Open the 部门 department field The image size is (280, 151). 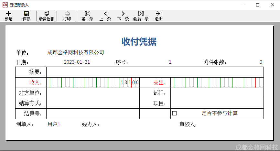coord(217,93)
